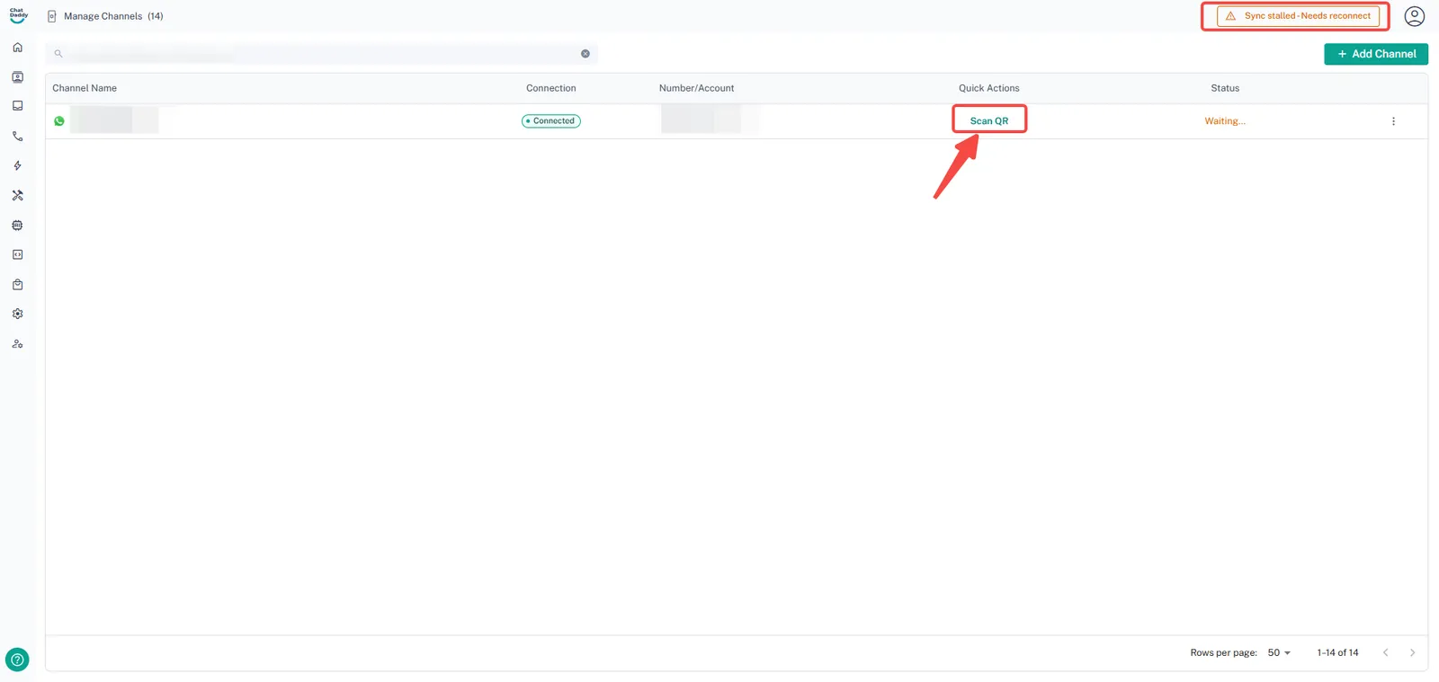Expand the Rows per page dropdown

tap(1279, 652)
